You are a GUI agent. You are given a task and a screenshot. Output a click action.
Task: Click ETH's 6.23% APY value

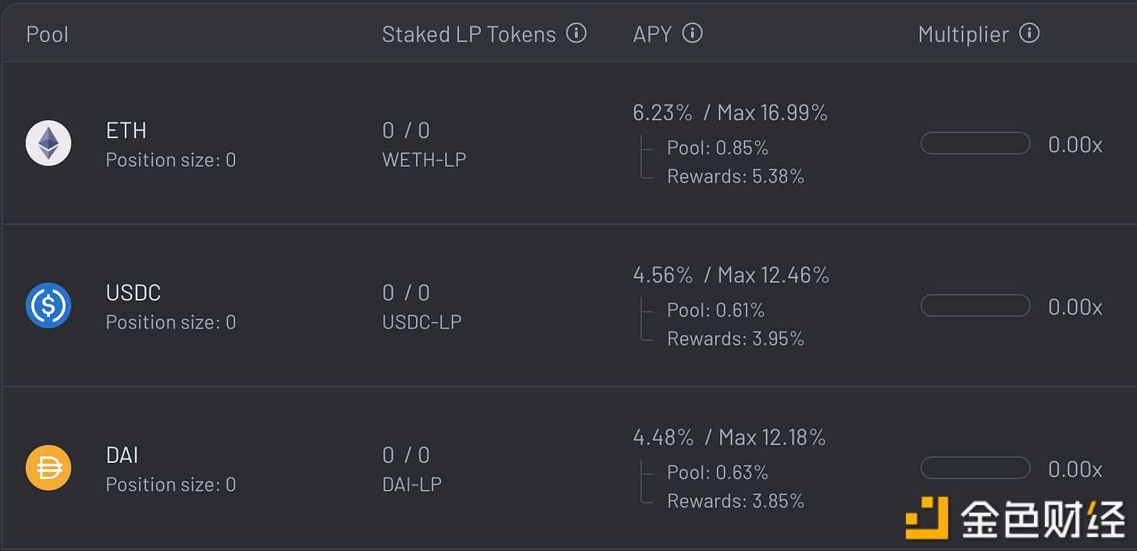click(x=662, y=113)
